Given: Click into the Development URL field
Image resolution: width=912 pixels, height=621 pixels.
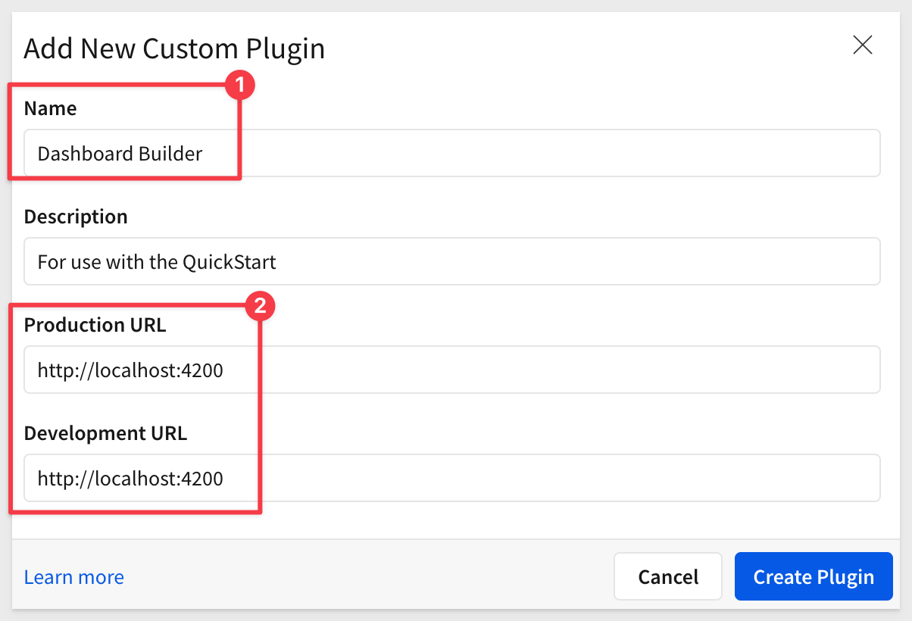Looking at the screenshot, I should tap(530, 479).
